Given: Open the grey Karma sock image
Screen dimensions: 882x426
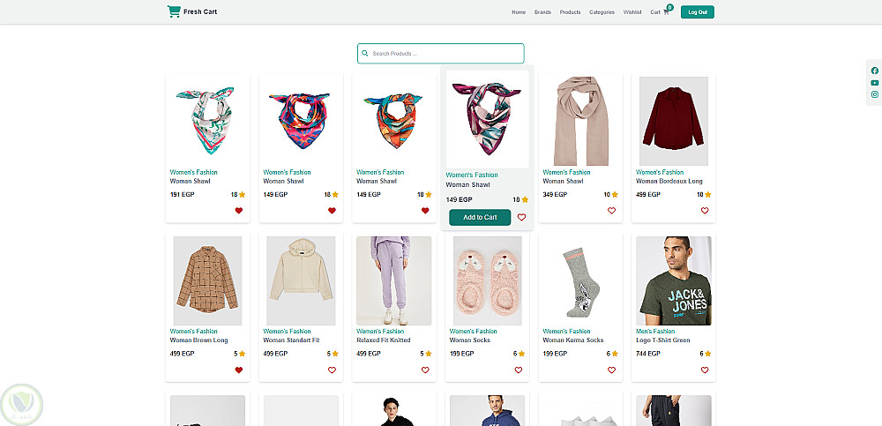Looking at the screenshot, I should point(580,280).
